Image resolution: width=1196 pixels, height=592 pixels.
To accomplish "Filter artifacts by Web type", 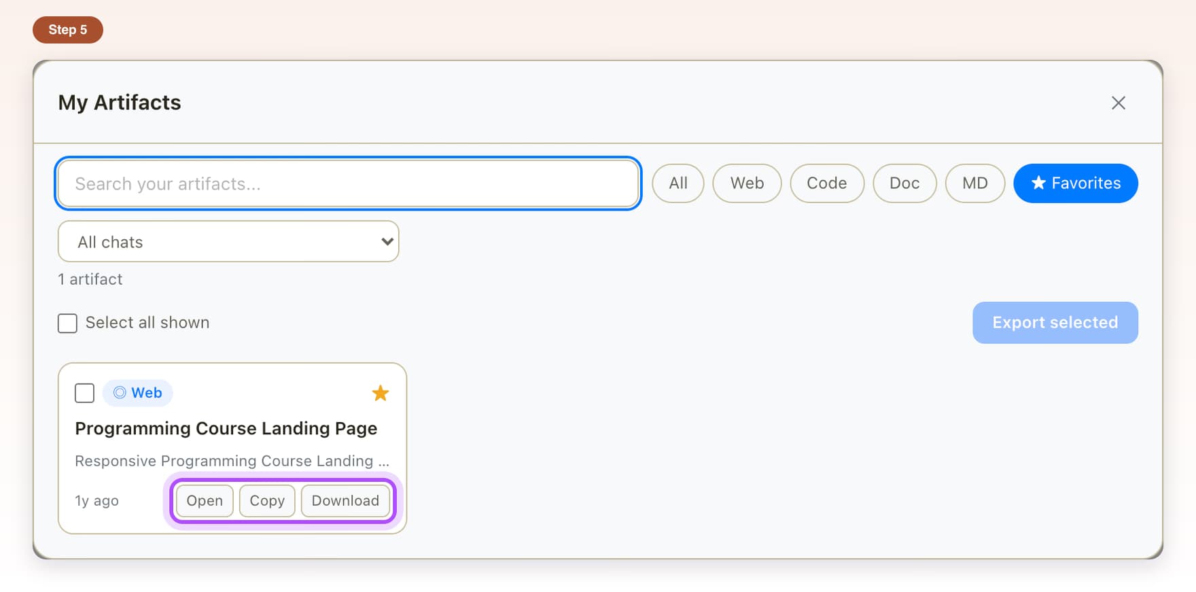I will [747, 184].
